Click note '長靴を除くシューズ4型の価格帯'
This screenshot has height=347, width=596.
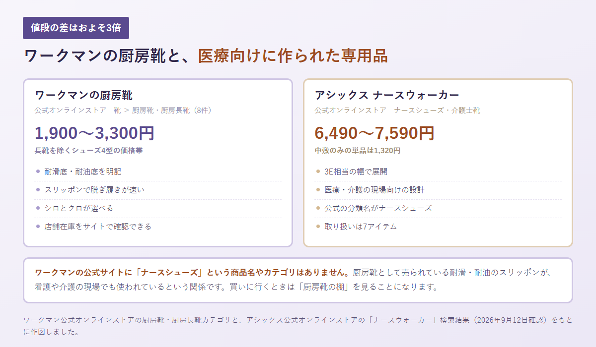88,150
